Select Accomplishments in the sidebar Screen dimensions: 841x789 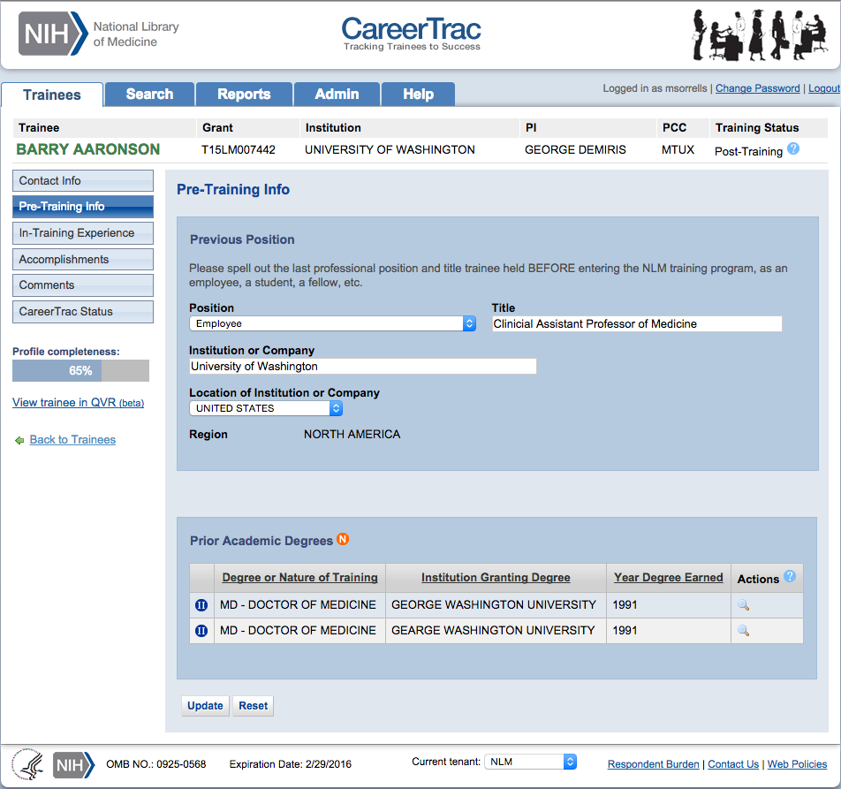point(83,259)
